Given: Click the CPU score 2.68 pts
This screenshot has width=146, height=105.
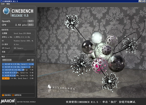Looking at the screenshot, I should pyautogui.click(x=21, y=25).
